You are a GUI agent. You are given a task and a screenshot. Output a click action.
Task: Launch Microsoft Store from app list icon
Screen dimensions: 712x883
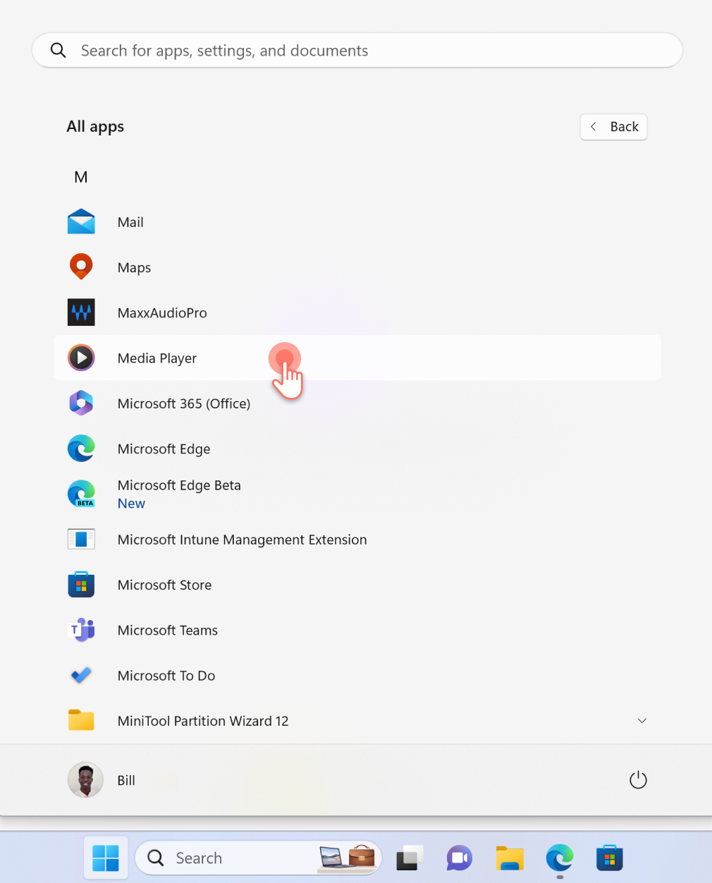81,585
